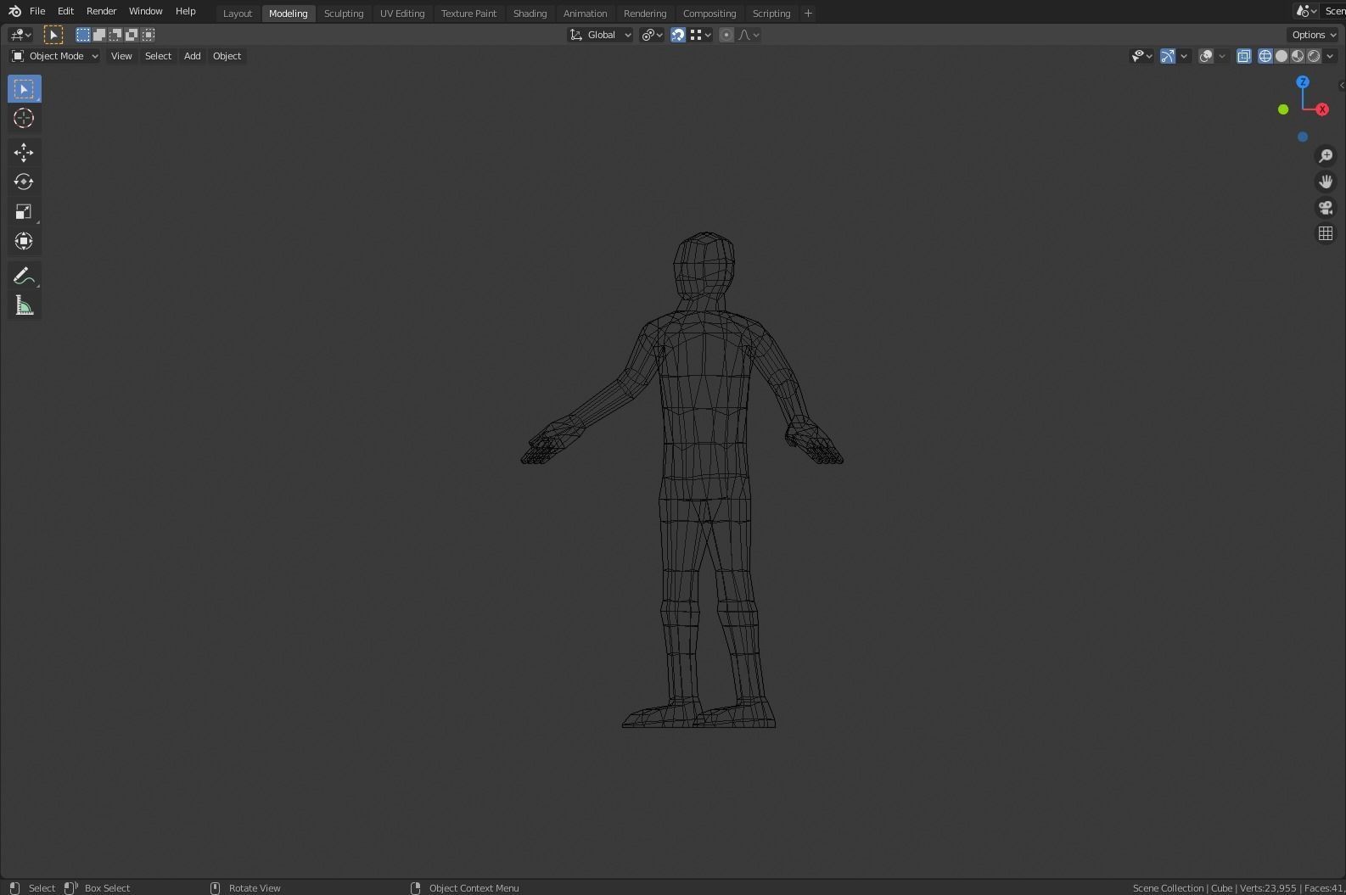Screen dimensions: 1346x895
Task: Open the Options dropdown
Action: (x=1313, y=35)
